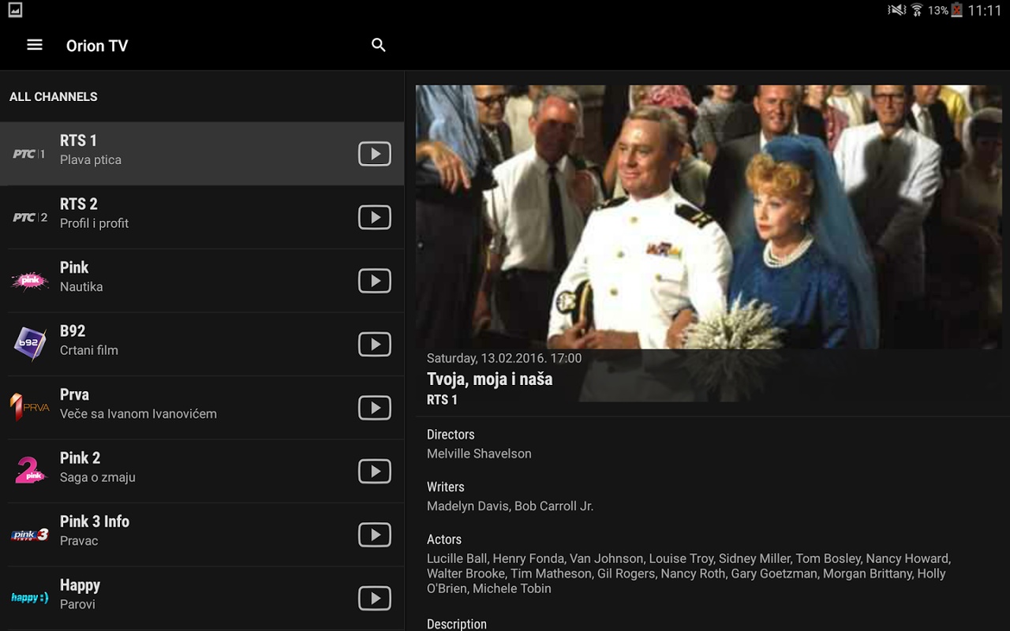This screenshot has width=1010, height=631.
Task: Tap the muted sound status icon
Action: click(896, 10)
